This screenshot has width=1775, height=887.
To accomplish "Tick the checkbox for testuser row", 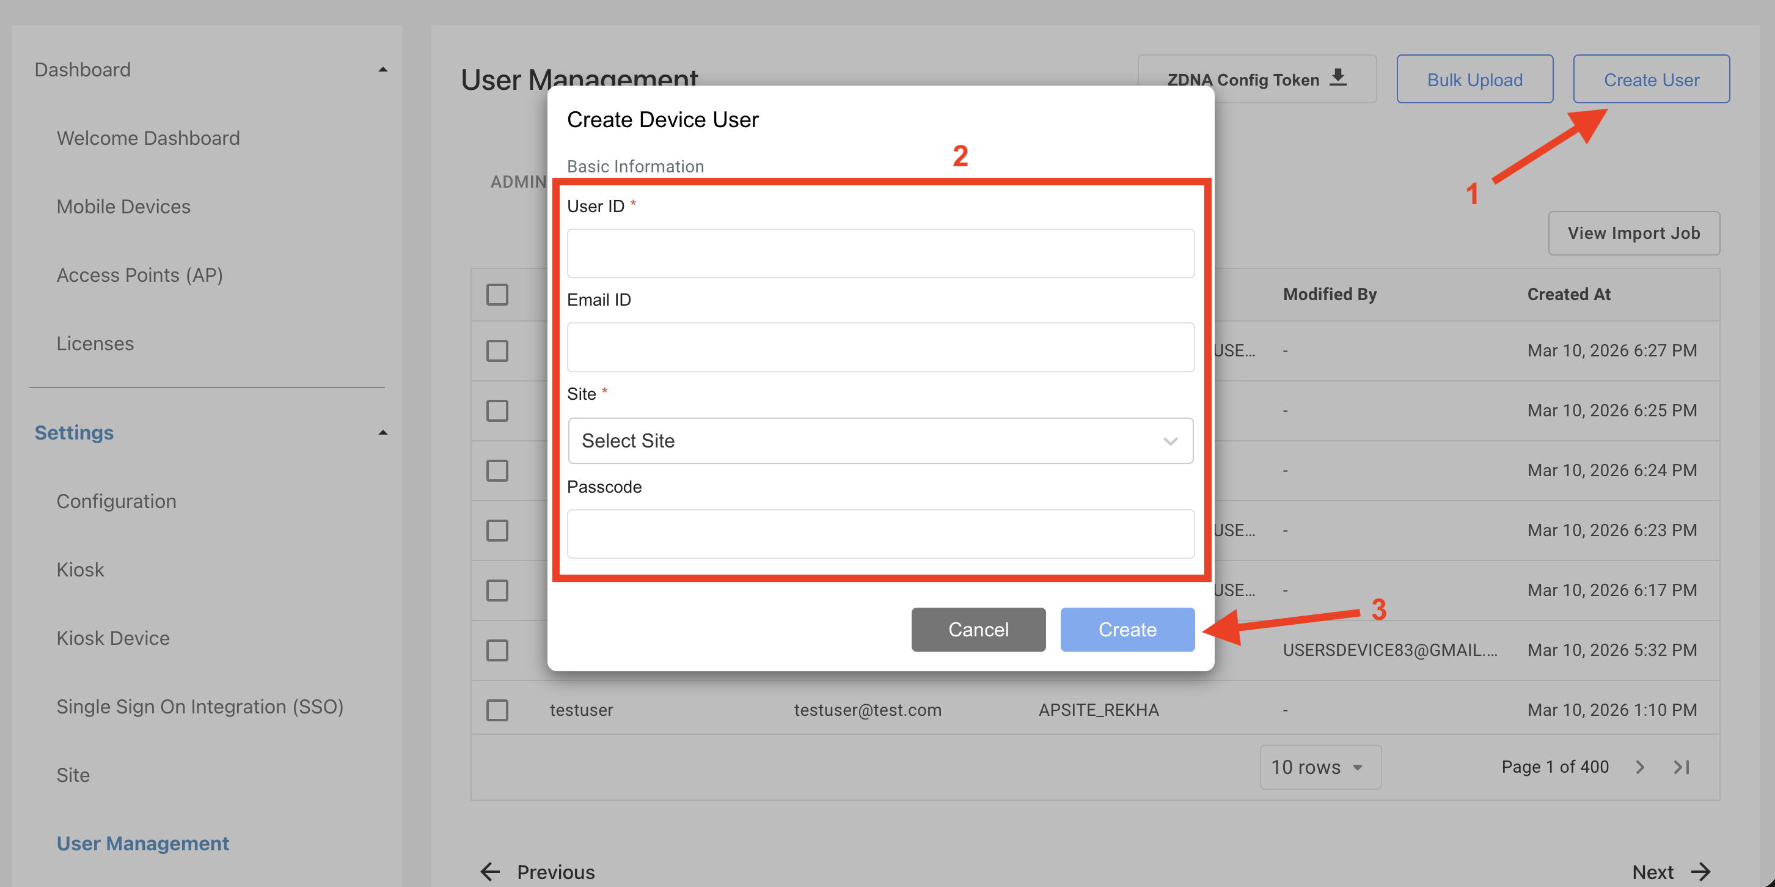I will tap(497, 710).
